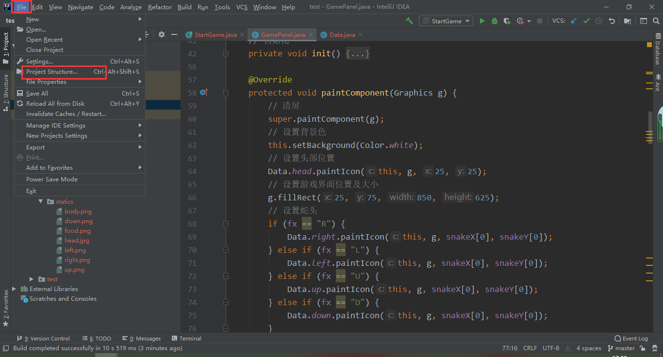Click the VCS Update Project arrow
The width and height of the screenshot is (663, 357).
tap(574, 21)
